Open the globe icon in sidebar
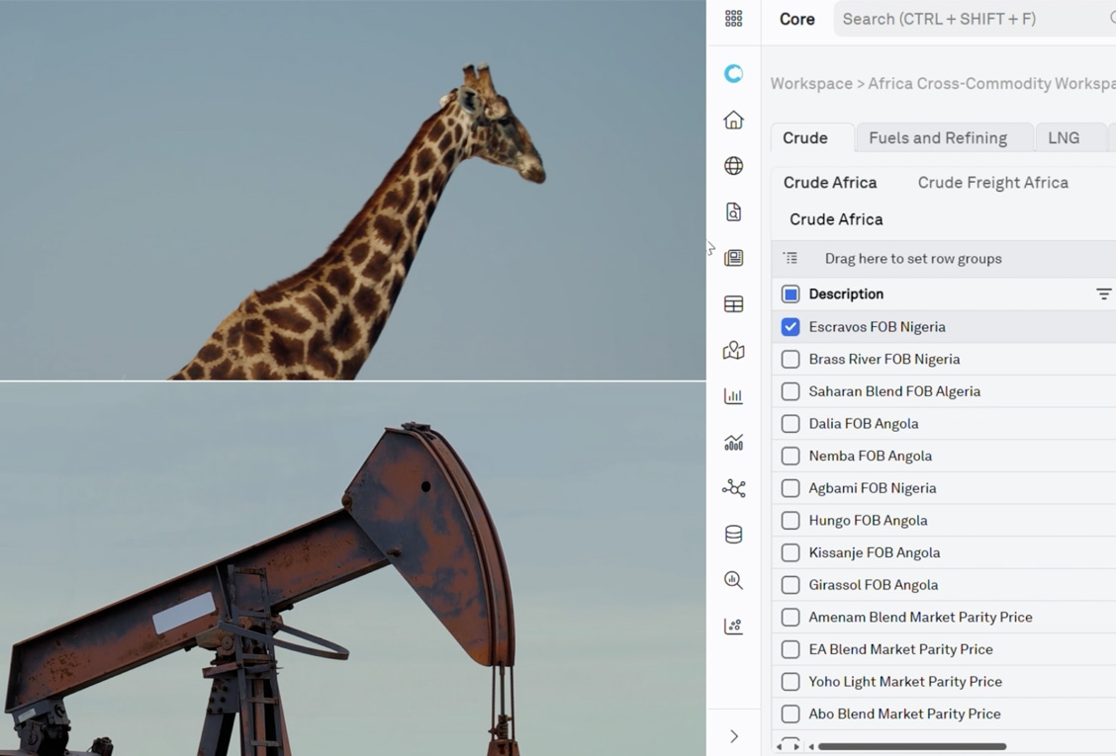1116x756 pixels. pos(734,166)
